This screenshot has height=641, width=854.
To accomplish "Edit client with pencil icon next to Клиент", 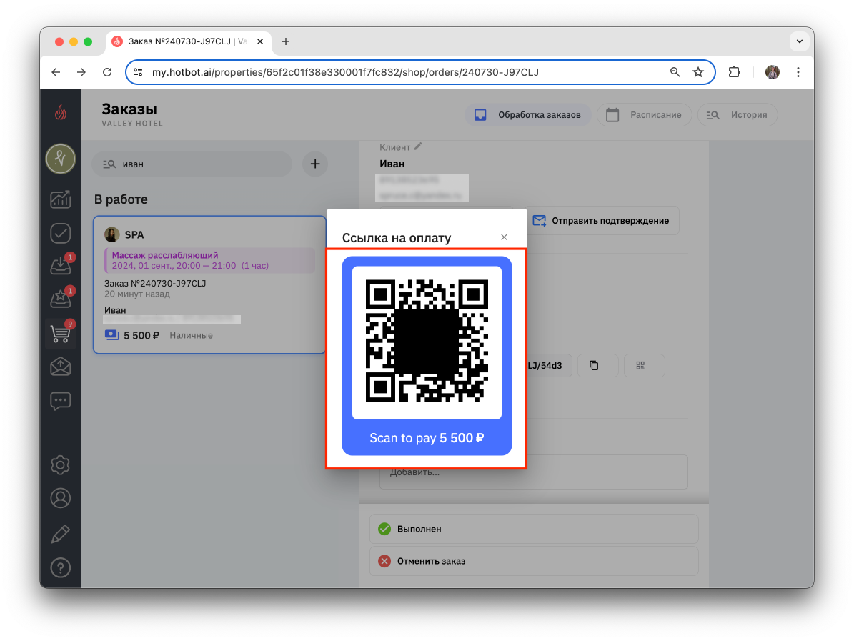I will pyautogui.click(x=418, y=146).
